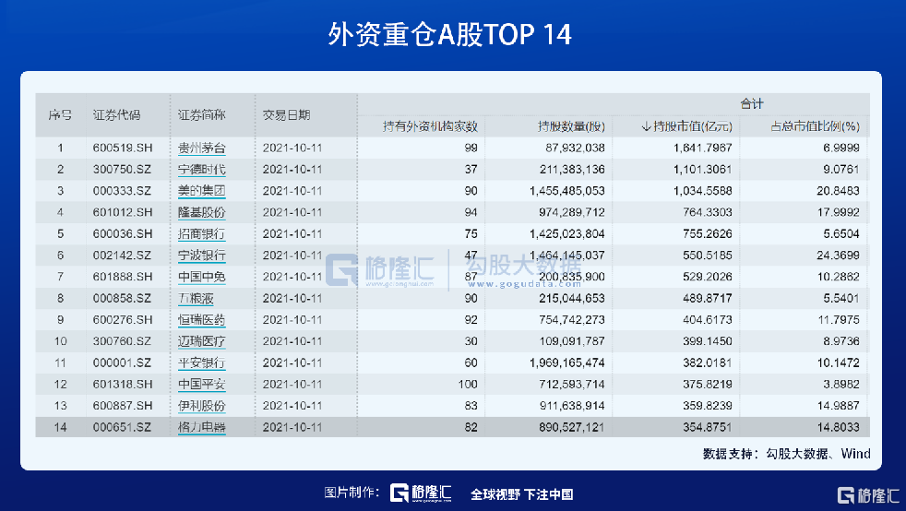Viewport: 906px width, 511px height.
Task: Click the 合计 group header
Action: pos(752,104)
